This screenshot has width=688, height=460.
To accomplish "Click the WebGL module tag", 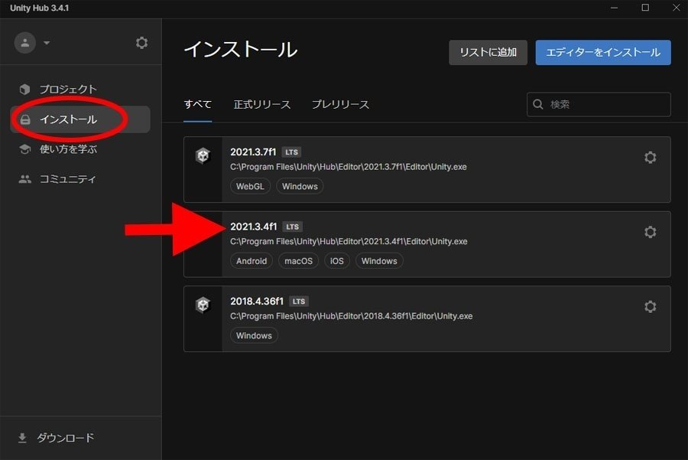I will [x=250, y=186].
